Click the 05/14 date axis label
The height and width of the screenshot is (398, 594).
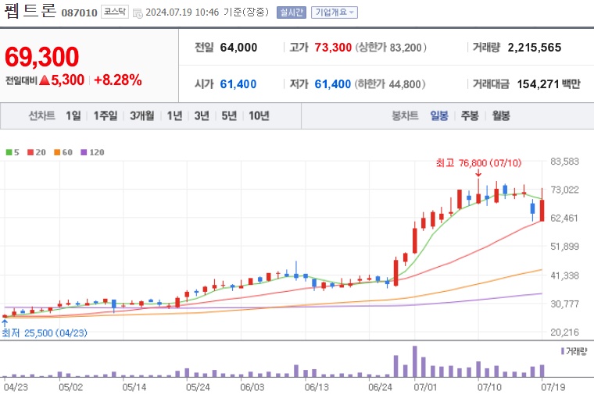134,387
